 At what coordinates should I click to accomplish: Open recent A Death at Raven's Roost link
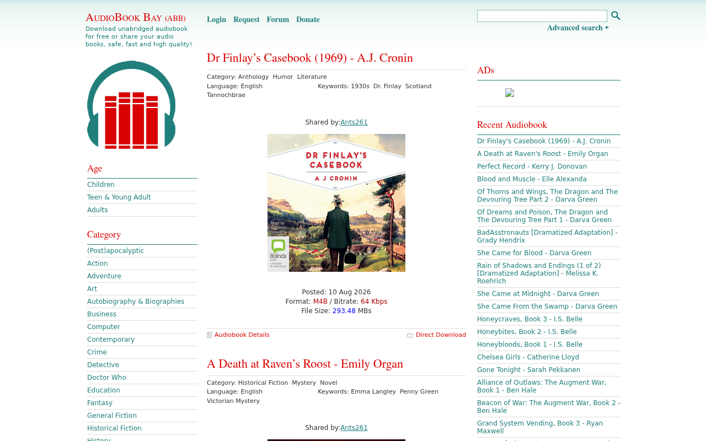point(543,154)
